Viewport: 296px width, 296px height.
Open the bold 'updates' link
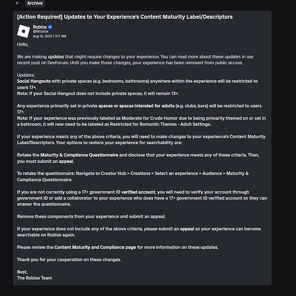[56, 57]
